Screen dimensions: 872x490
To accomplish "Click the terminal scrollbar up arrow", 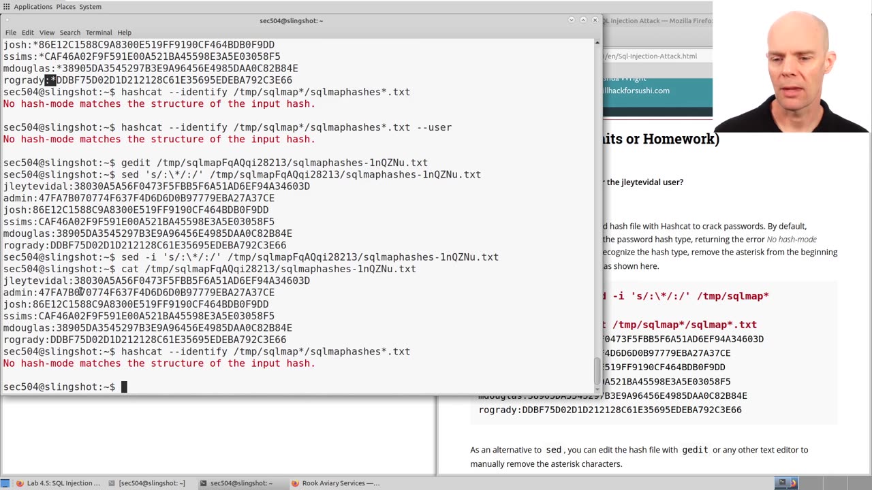I will 597,43.
